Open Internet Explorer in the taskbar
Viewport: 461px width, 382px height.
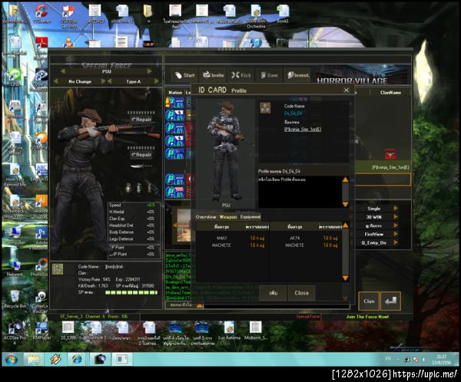(76, 360)
